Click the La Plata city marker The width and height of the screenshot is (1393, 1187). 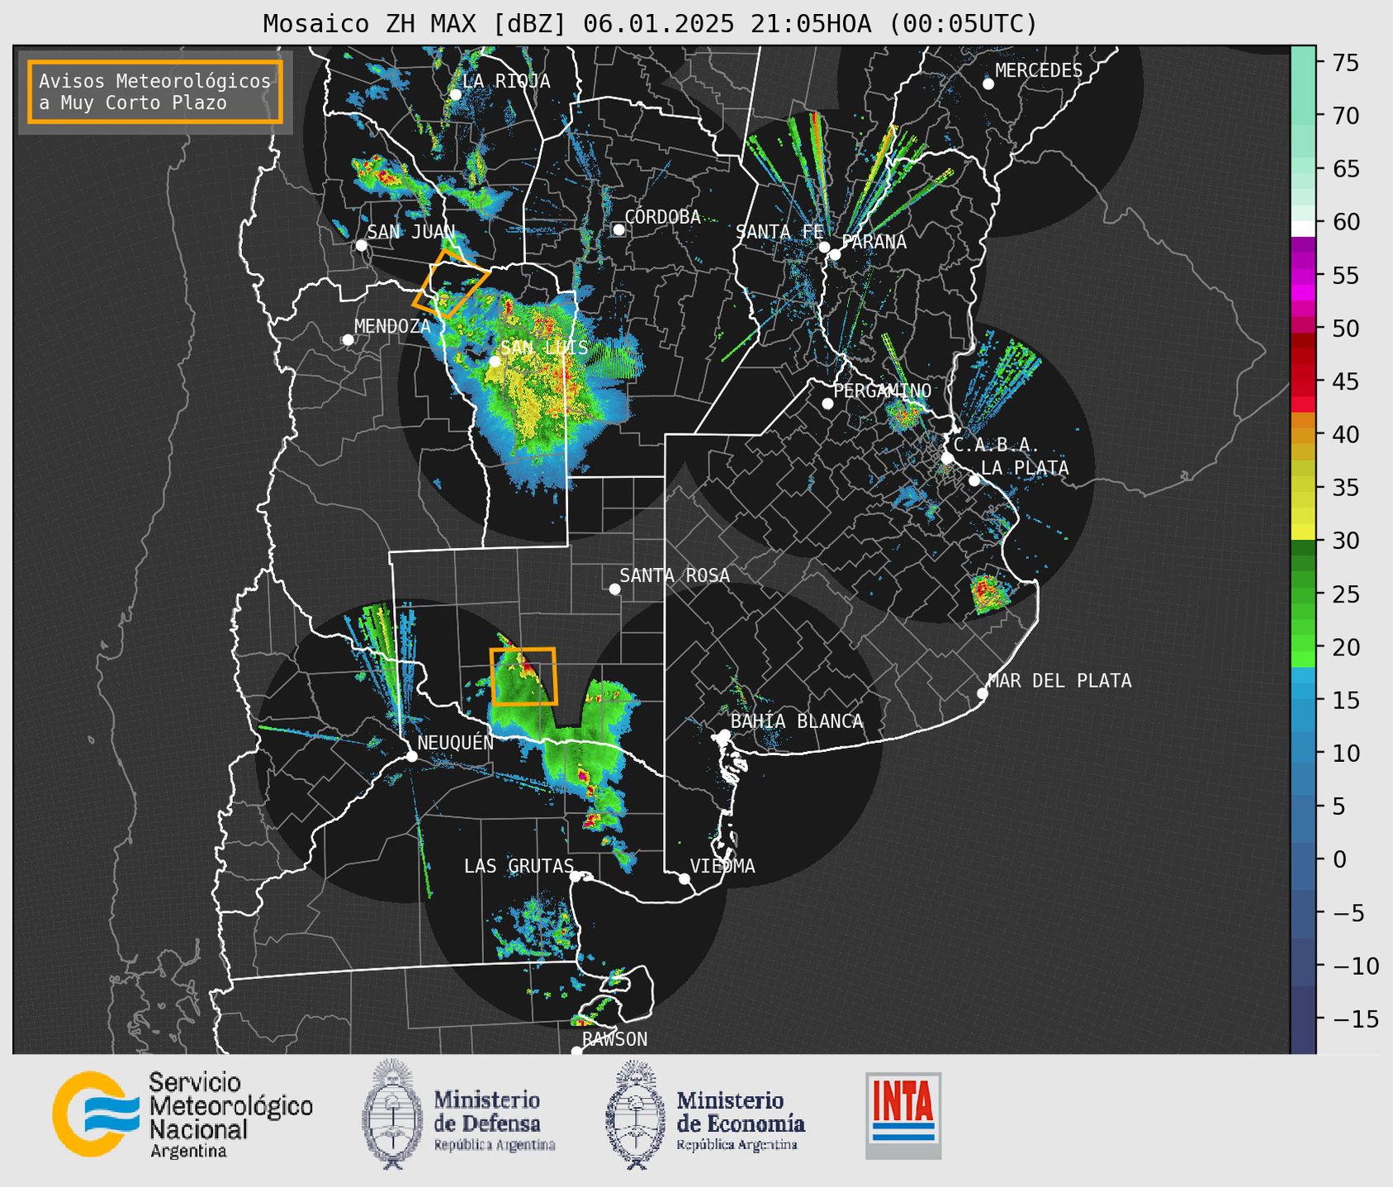point(974,480)
